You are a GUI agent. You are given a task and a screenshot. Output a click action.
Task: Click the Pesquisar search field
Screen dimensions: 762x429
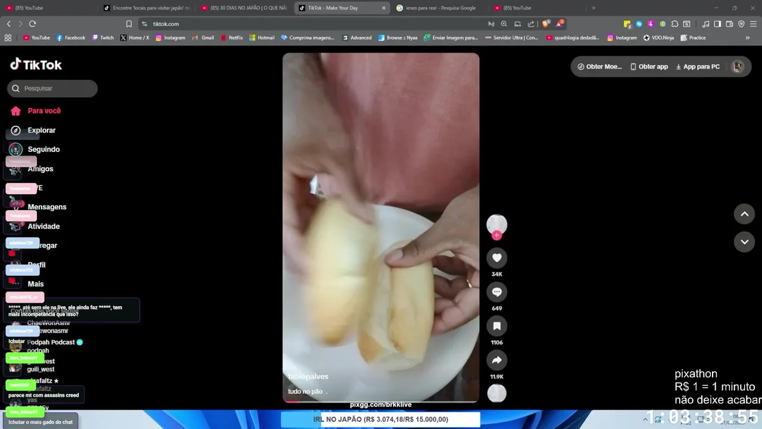(52, 88)
